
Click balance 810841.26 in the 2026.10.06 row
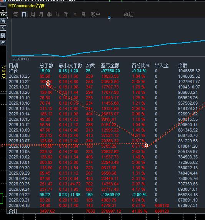click(x=188, y=146)
